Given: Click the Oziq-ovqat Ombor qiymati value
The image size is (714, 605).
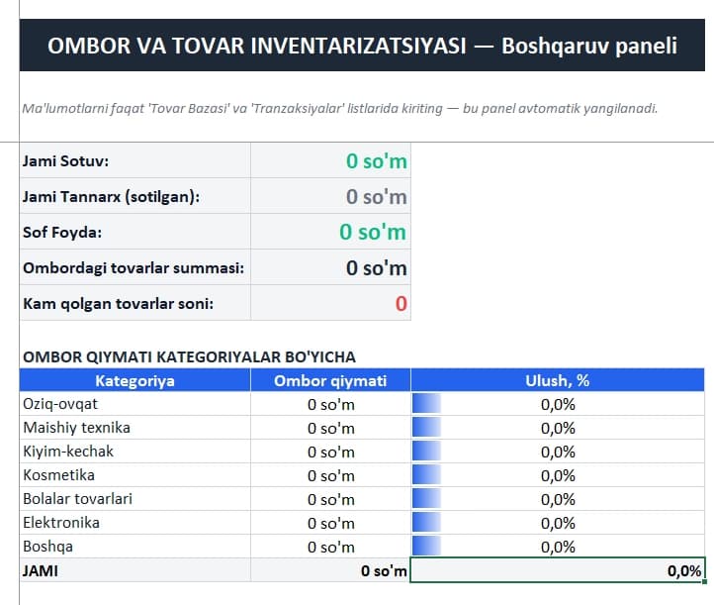Looking at the screenshot, I should tap(330, 404).
